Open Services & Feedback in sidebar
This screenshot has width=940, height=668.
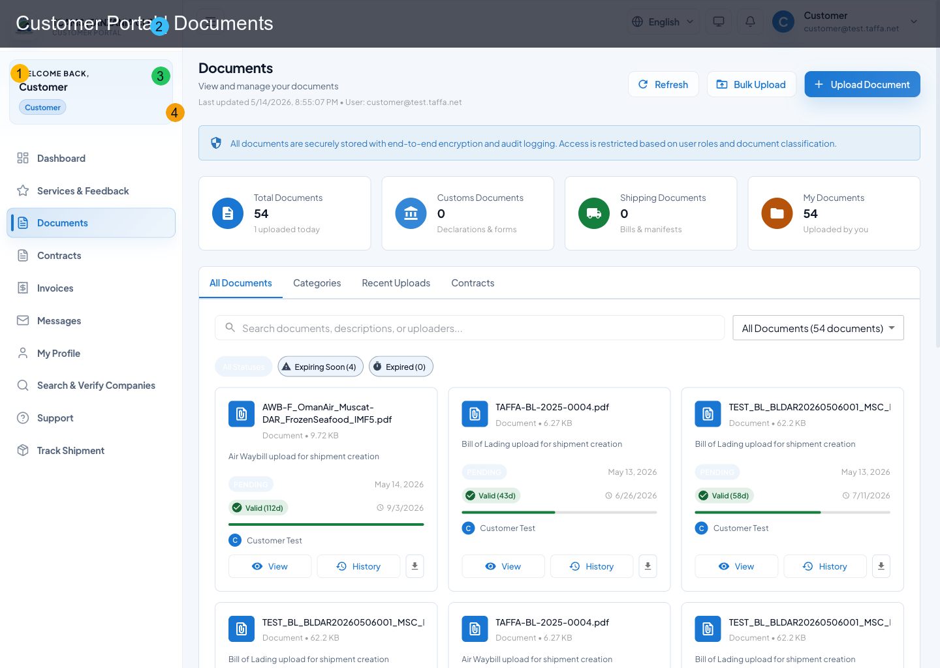91,190
